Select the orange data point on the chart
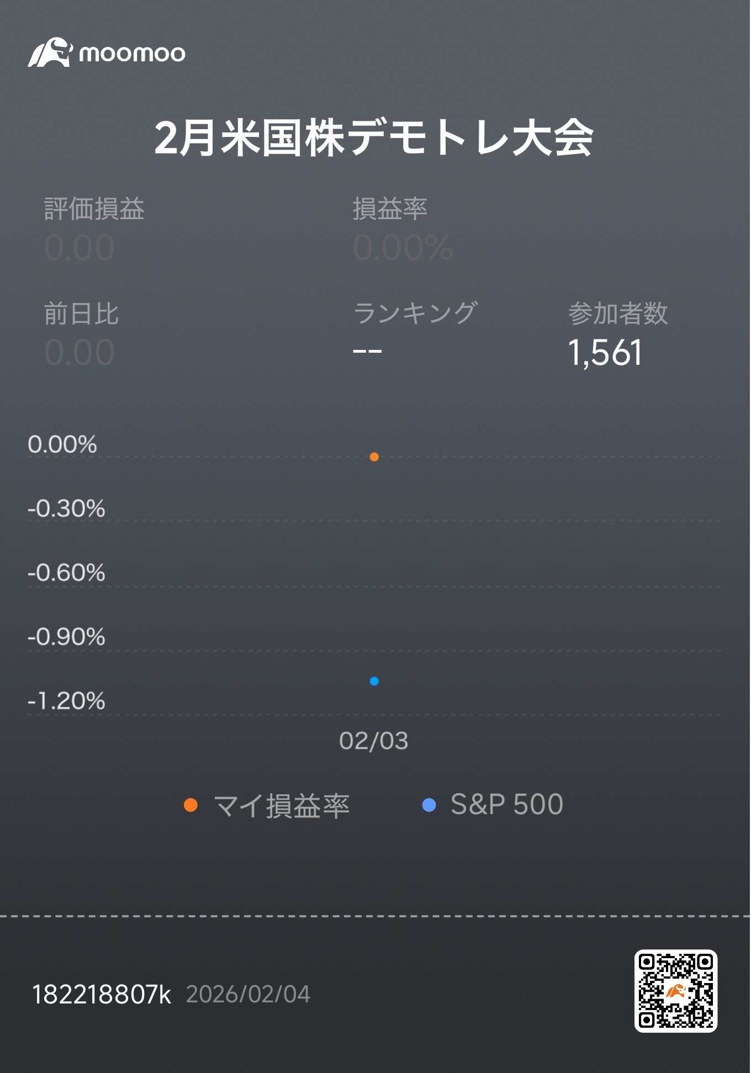Screen dimensions: 751x1073 coord(374,457)
